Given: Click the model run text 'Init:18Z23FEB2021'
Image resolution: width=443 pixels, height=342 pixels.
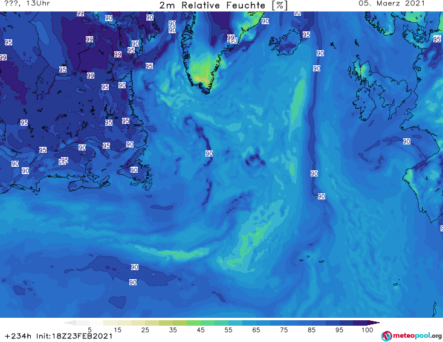Looking at the screenshot, I should tap(74, 336).
